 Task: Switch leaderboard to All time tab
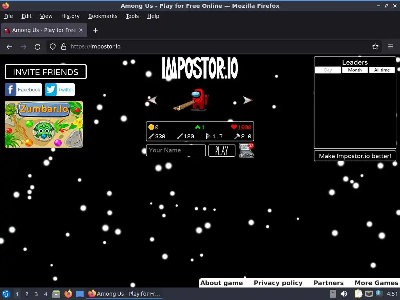382,70
